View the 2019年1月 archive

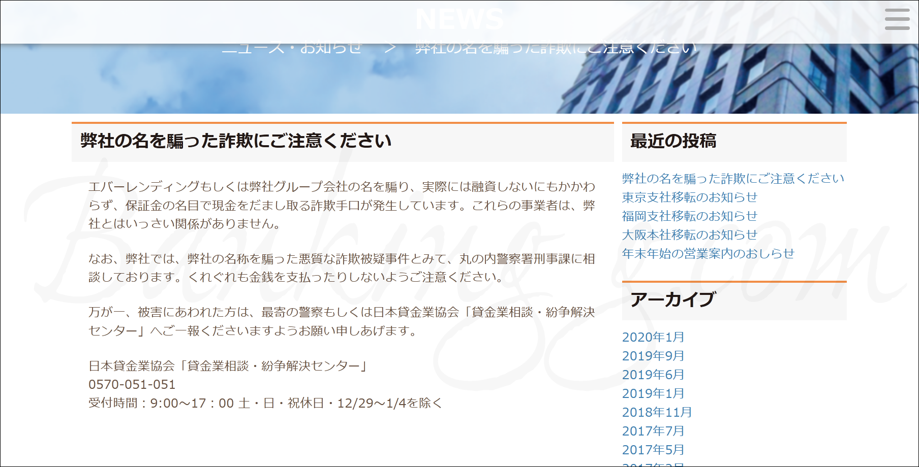[653, 393]
